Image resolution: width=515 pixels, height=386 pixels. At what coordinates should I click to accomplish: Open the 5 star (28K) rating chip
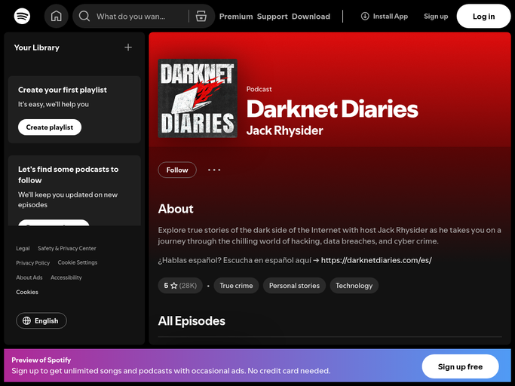[x=180, y=286]
